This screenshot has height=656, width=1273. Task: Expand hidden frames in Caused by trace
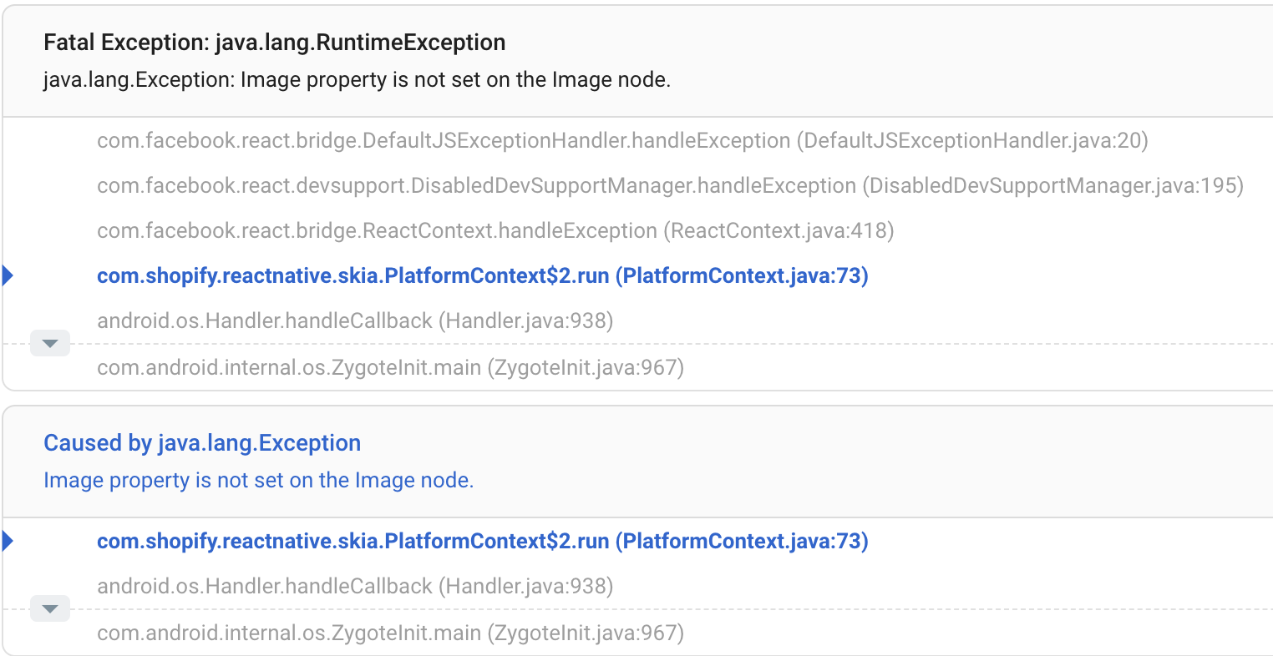(x=50, y=608)
